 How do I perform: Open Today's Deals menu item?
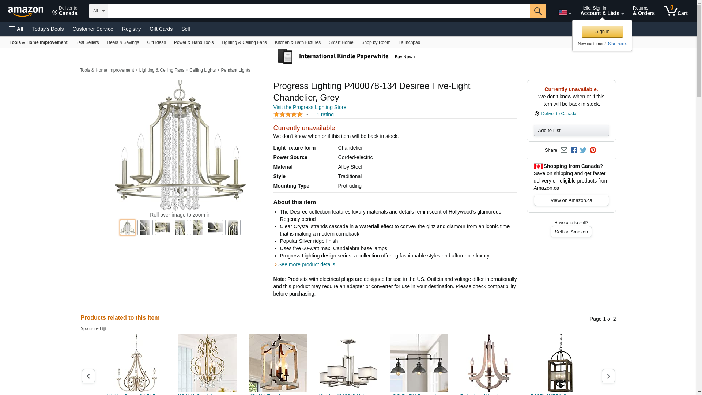tap(48, 29)
